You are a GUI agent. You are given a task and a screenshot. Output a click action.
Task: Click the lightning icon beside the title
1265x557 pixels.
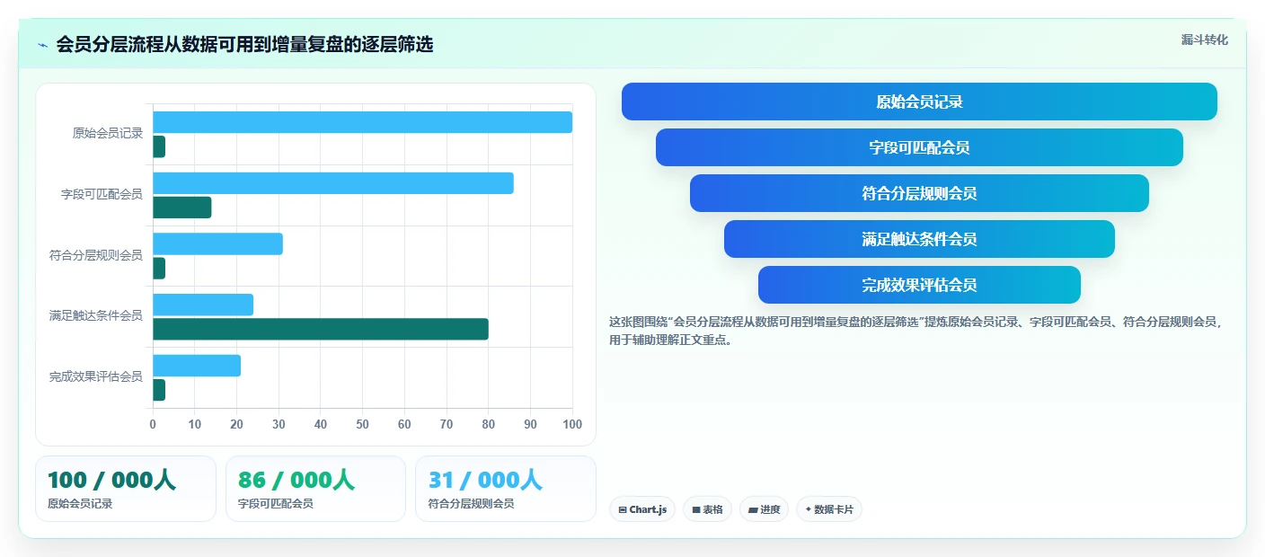tap(42, 45)
